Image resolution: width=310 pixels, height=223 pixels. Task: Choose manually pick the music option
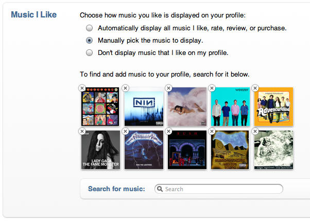[90, 40]
